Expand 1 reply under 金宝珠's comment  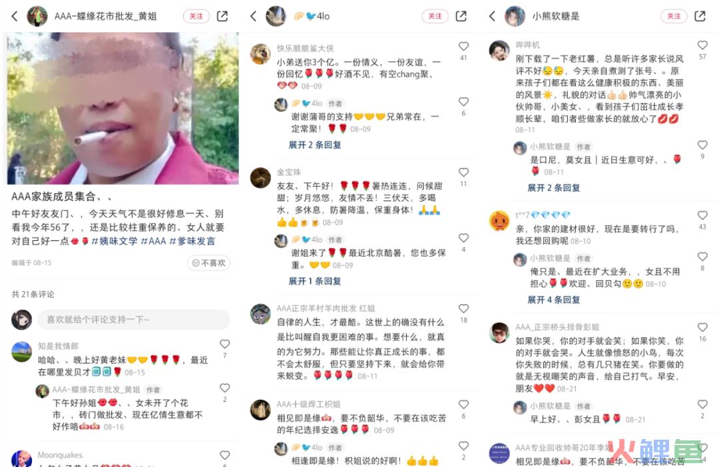click(x=314, y=281)
